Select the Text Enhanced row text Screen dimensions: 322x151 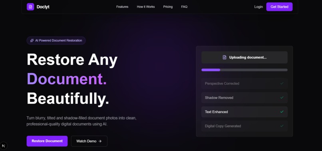216,112
